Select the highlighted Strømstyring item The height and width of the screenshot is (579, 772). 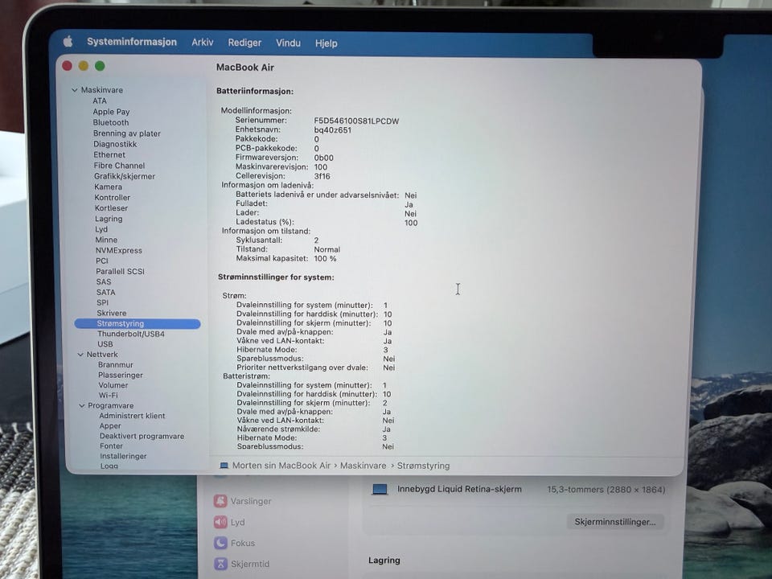tap(138, 323)
